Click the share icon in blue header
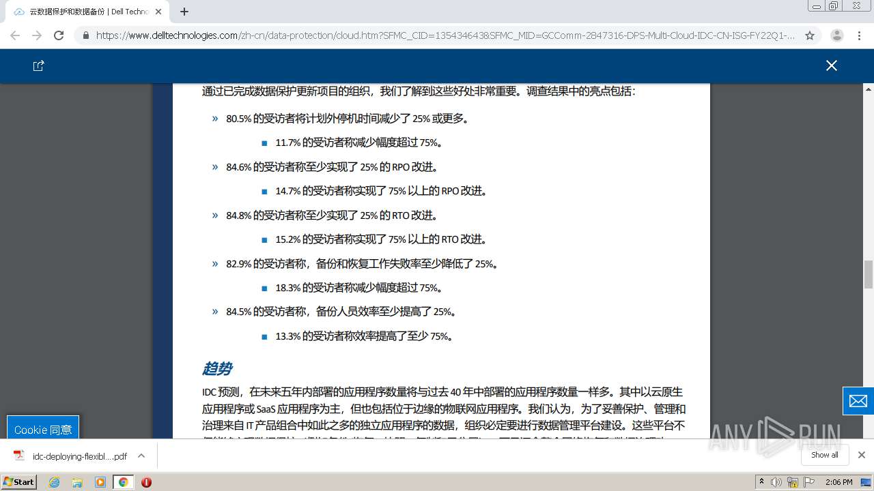The height and width of the screenshot is (491, 874). [x=38, y=65]
